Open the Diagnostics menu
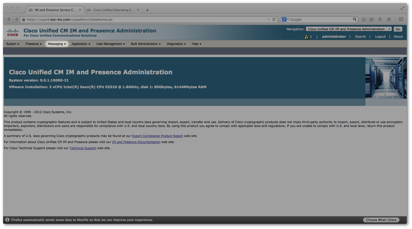The image size is (412, 229). point(176,44)
